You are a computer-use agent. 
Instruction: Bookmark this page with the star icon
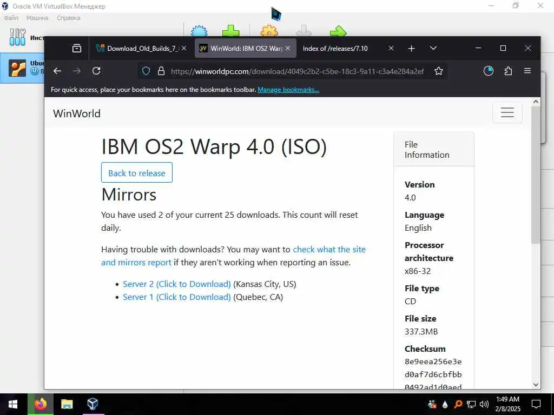(x=439, y=71)
